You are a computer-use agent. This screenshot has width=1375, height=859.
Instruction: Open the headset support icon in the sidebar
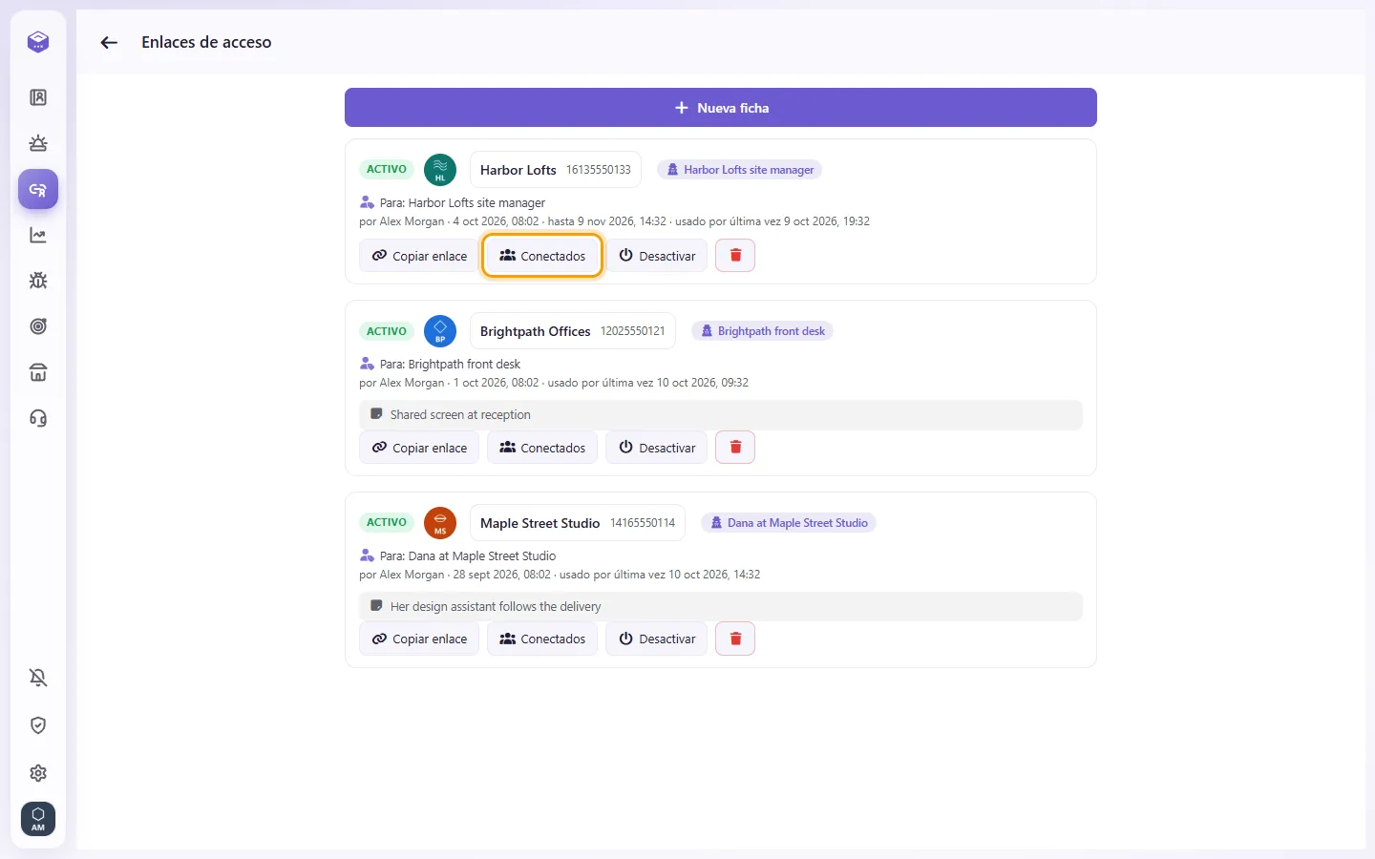point(38,418)
